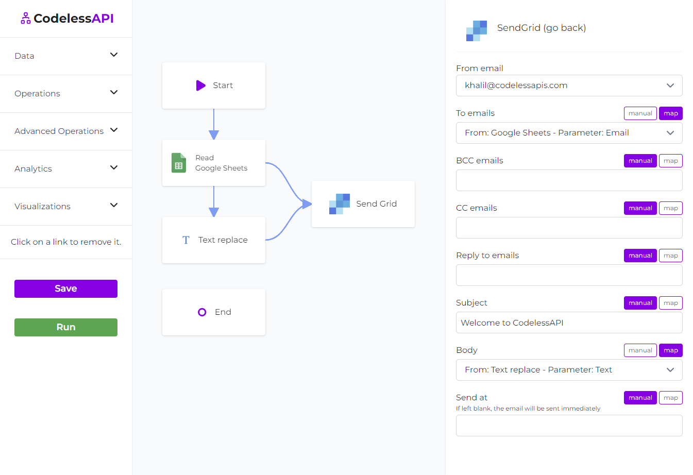Open the From email dropdown
Image resolution: width=693 pixels, height=475 pixels.
[x=569, y=86]
